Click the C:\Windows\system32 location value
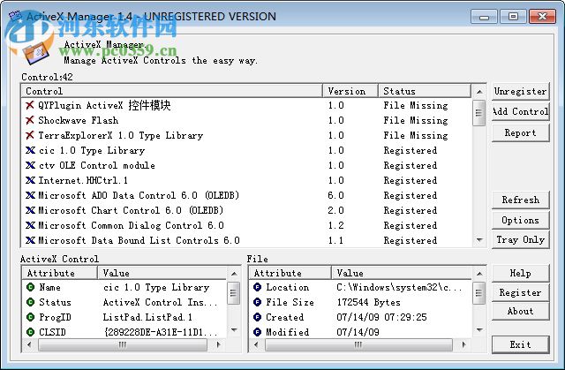The image size is (565, 370). click(x=399, y=287)
